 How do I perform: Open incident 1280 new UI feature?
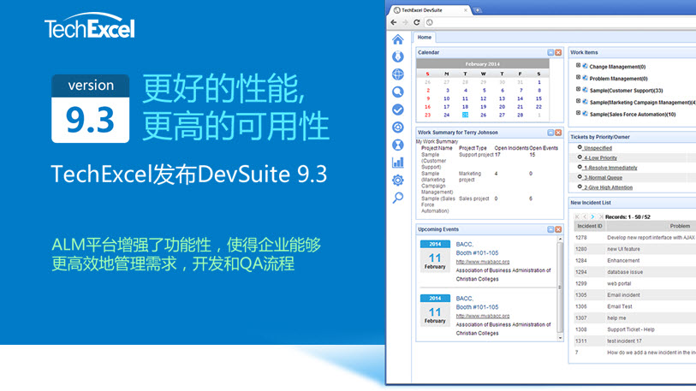[x=634, y=250]
